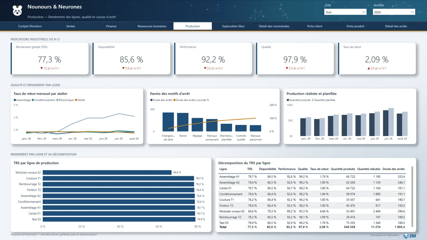Click the Changement de série Pareto bar
427x240 pixels.
[168, 122]
